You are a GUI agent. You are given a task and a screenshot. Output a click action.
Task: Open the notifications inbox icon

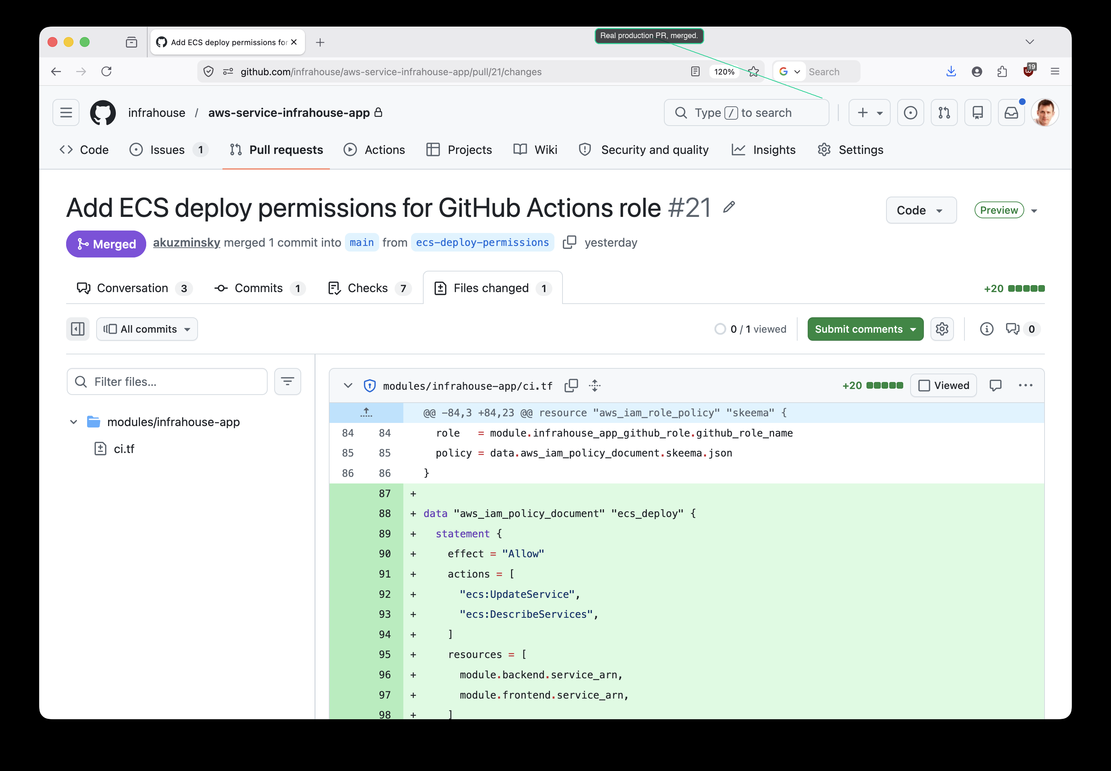click(x=1012, y=113)
